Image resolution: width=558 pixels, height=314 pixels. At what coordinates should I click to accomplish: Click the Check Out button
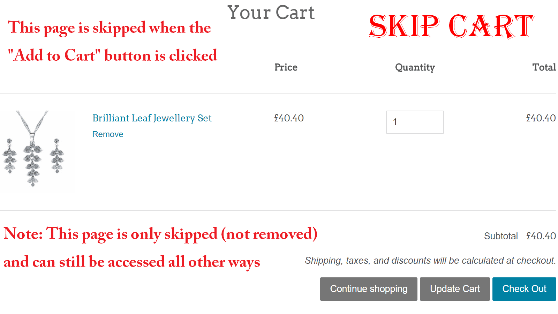(524, 289)
